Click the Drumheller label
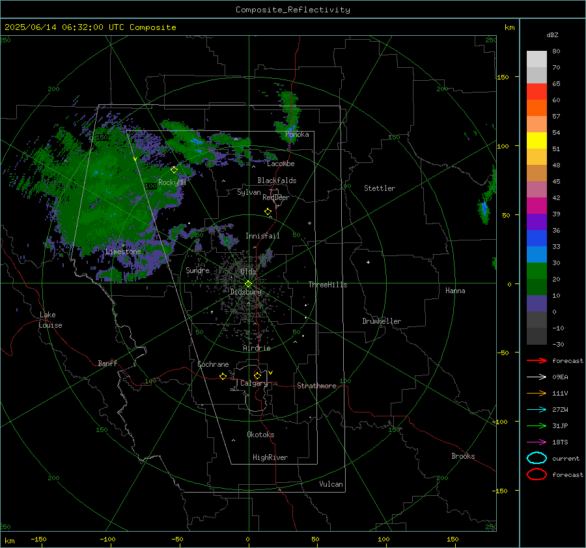586x548 pixels. pyautogui.click(x=382, y=321)
